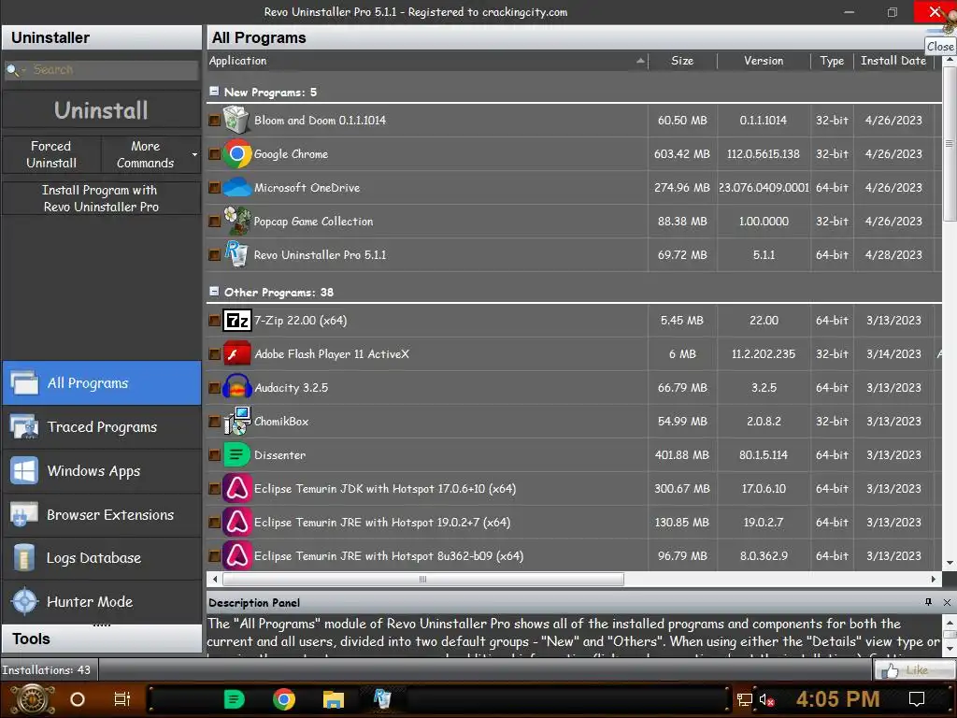The width and height of the screenshot is (957, 718).
Task: Click the Eclipse Temurin JRE 19.0.2+7 icon
Action: (x=236, y=522)
